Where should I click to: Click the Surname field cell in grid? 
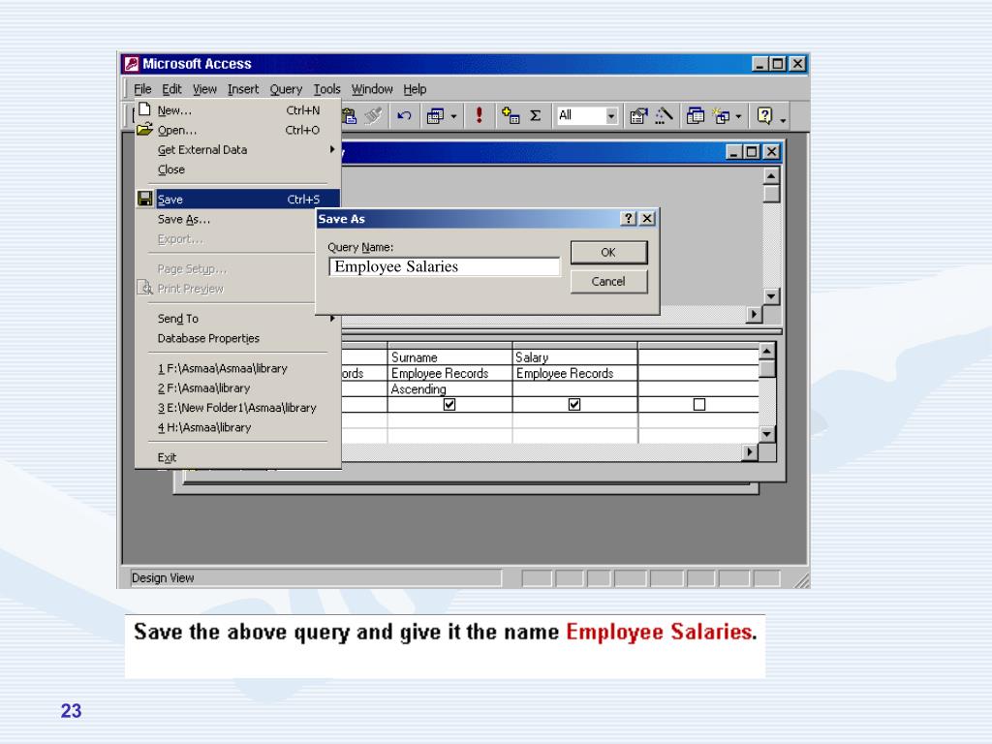pos(449,357)
